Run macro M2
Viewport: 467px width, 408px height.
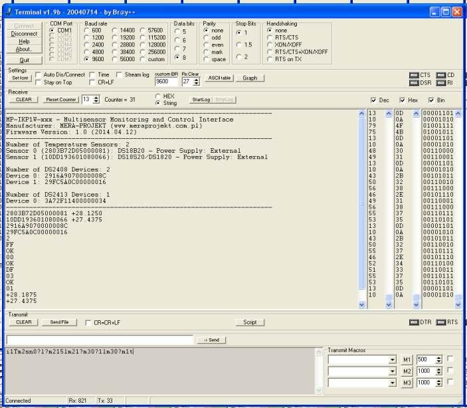pos(407,371)
